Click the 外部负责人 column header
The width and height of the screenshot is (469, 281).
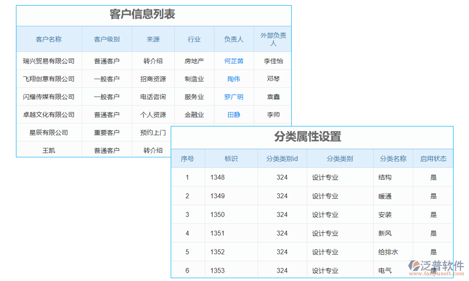coord(272,39)
